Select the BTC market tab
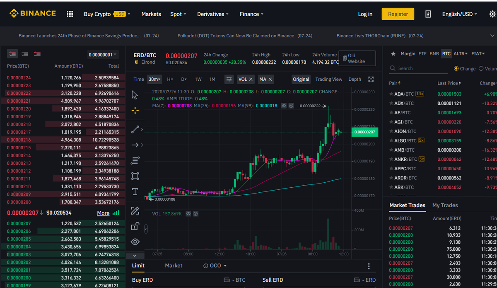Viewport: 497px width, 288px height. tap(446, 54)
